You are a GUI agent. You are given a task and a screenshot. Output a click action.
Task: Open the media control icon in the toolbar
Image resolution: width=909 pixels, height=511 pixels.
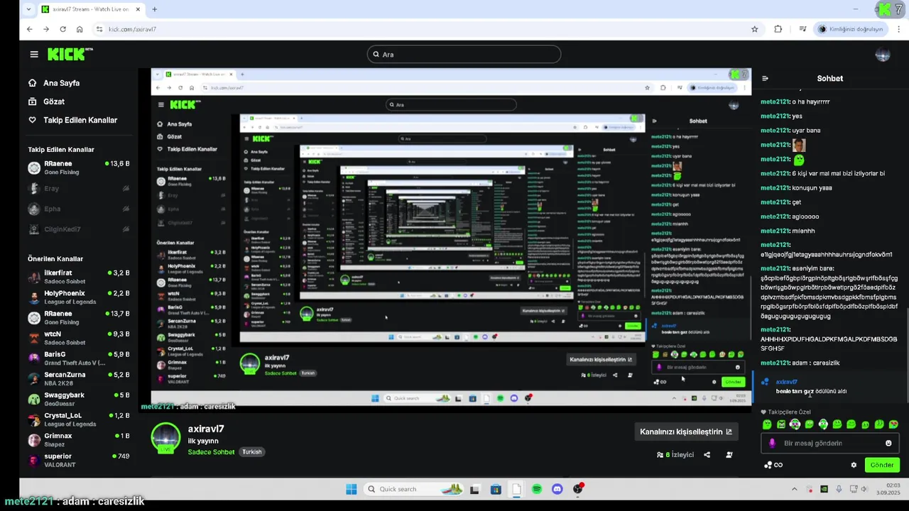click(802, 29)
